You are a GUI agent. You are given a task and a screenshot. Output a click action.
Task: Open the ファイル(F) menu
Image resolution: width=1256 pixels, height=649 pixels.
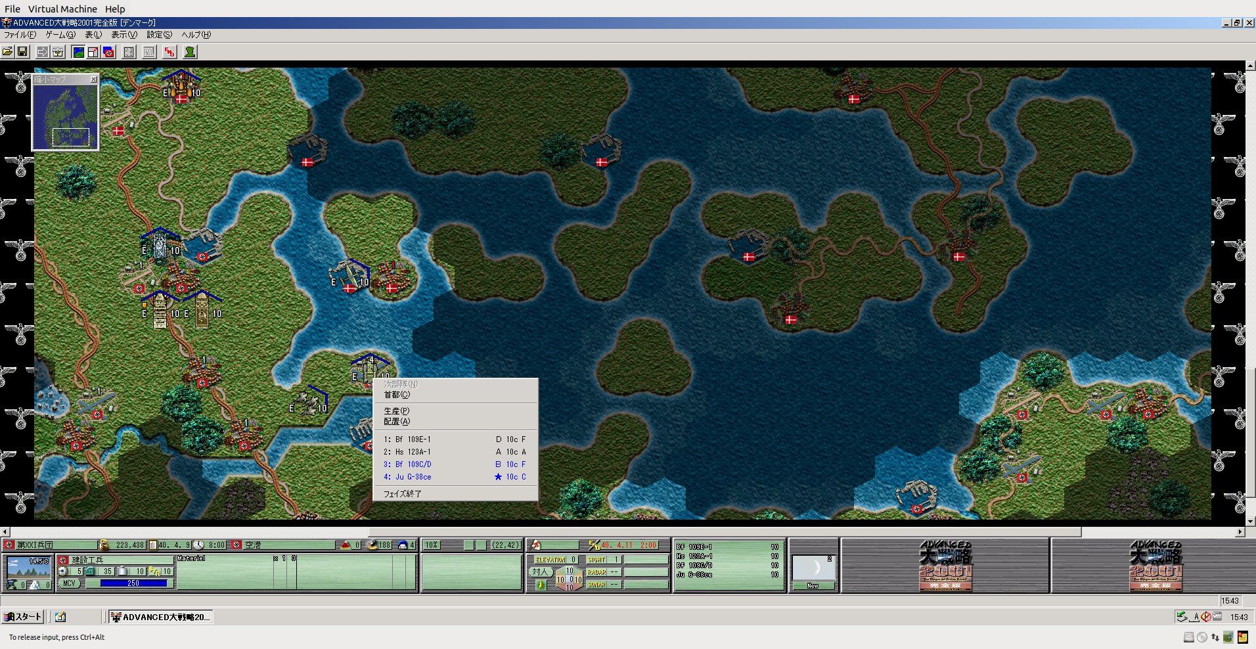click(20, 35)
